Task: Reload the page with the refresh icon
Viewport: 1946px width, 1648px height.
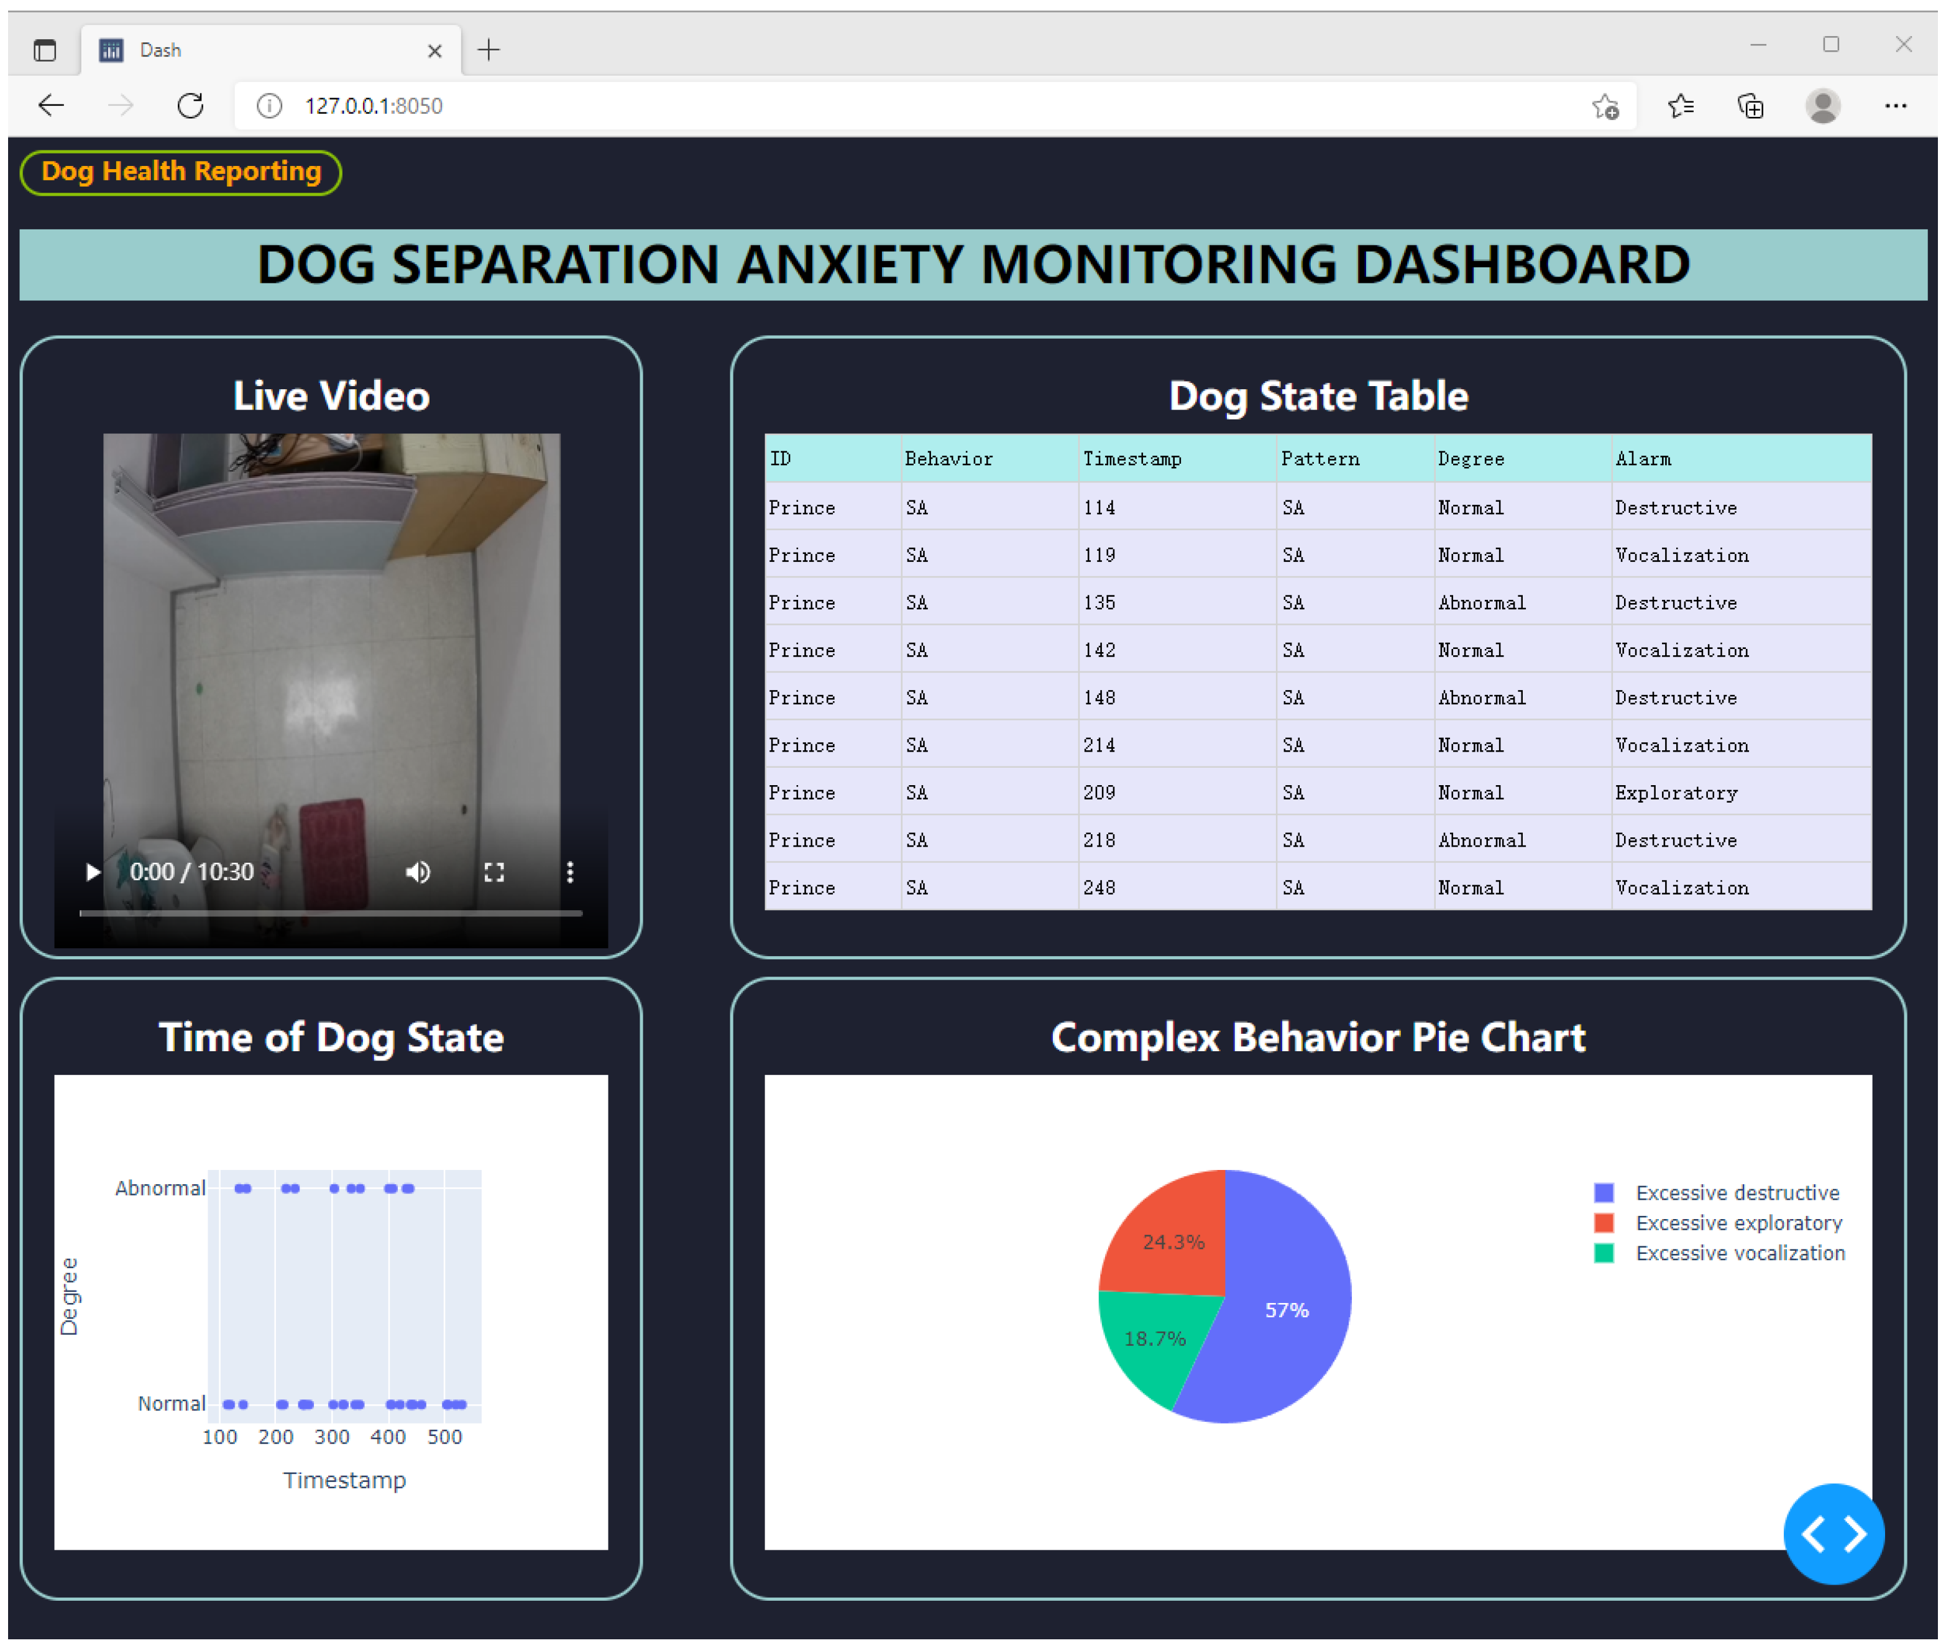Action: 191,106
